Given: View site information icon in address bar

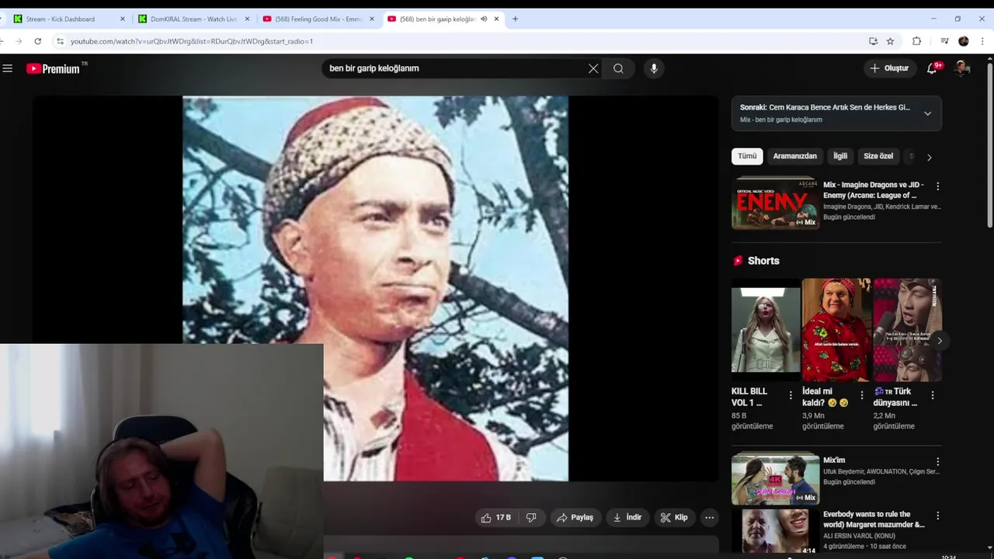Looking at the screenshot, I should point(60,41).
